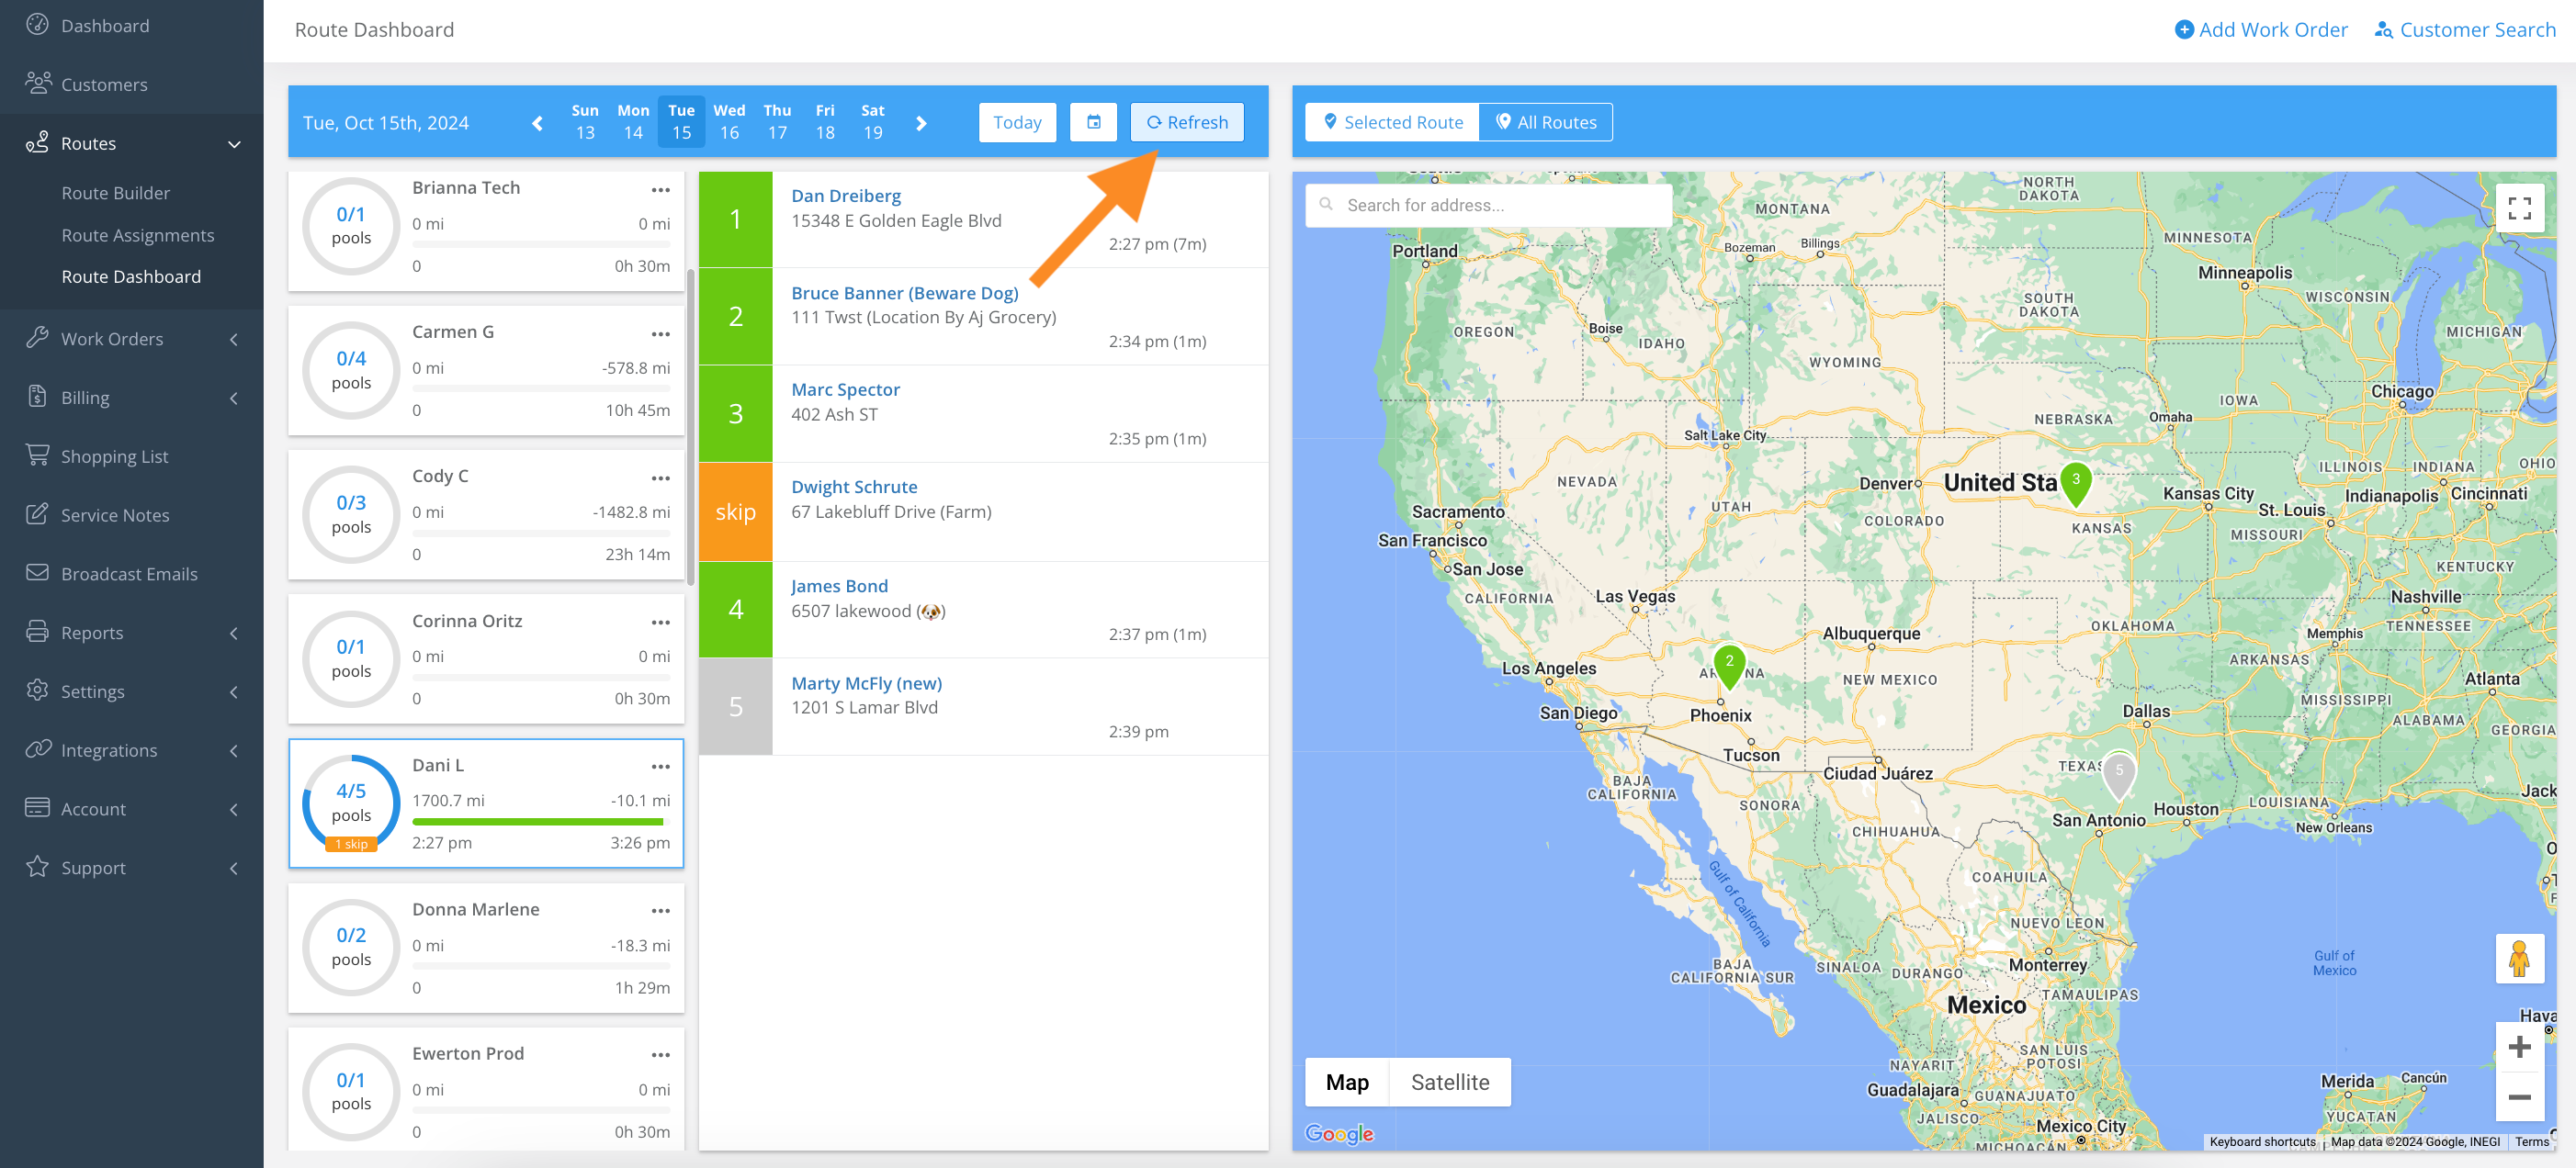The height and width of the screenshot is (1168, 2576).
Task: Open Dan Dreiberg customer link
Action: [x=846, y=196]
